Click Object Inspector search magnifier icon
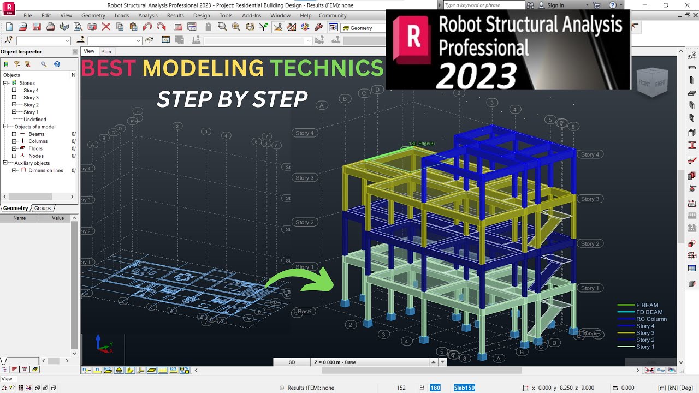 44,64
